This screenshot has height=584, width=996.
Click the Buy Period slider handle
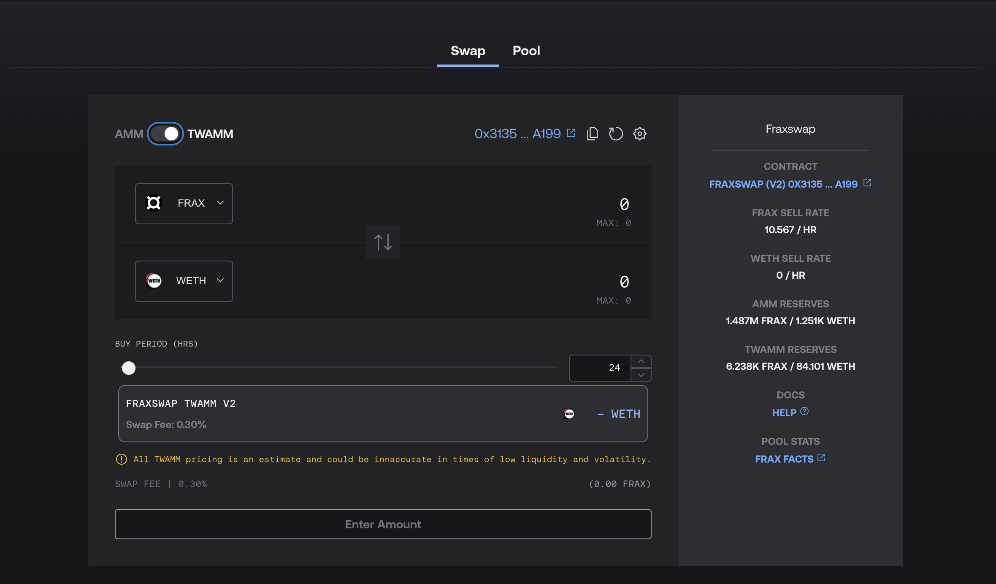click(129, 368)
